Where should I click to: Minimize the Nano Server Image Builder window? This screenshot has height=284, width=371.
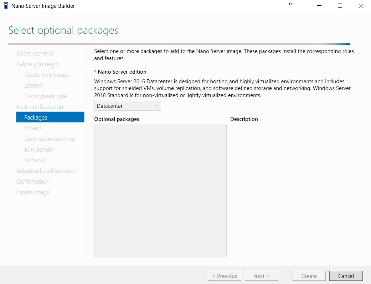[x=319, y=6]
